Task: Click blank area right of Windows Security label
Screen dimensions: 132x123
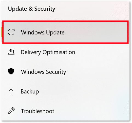Action: click(x=97, y=72)
